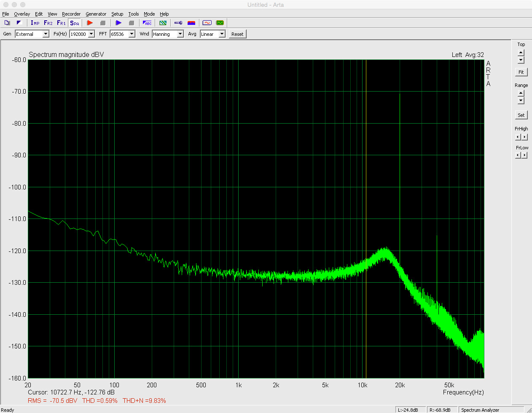
Task: Open the View menu
Action: coord(52,14)
